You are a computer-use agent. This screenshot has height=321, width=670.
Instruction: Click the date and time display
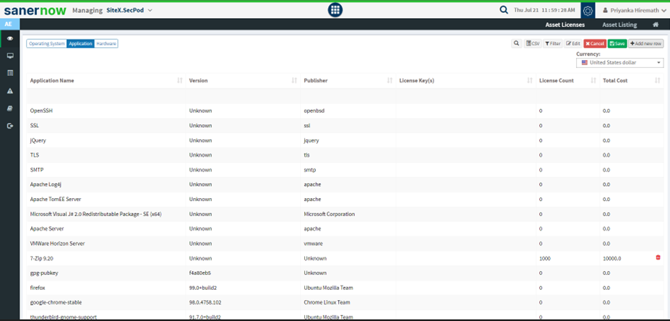coord(544,10)
